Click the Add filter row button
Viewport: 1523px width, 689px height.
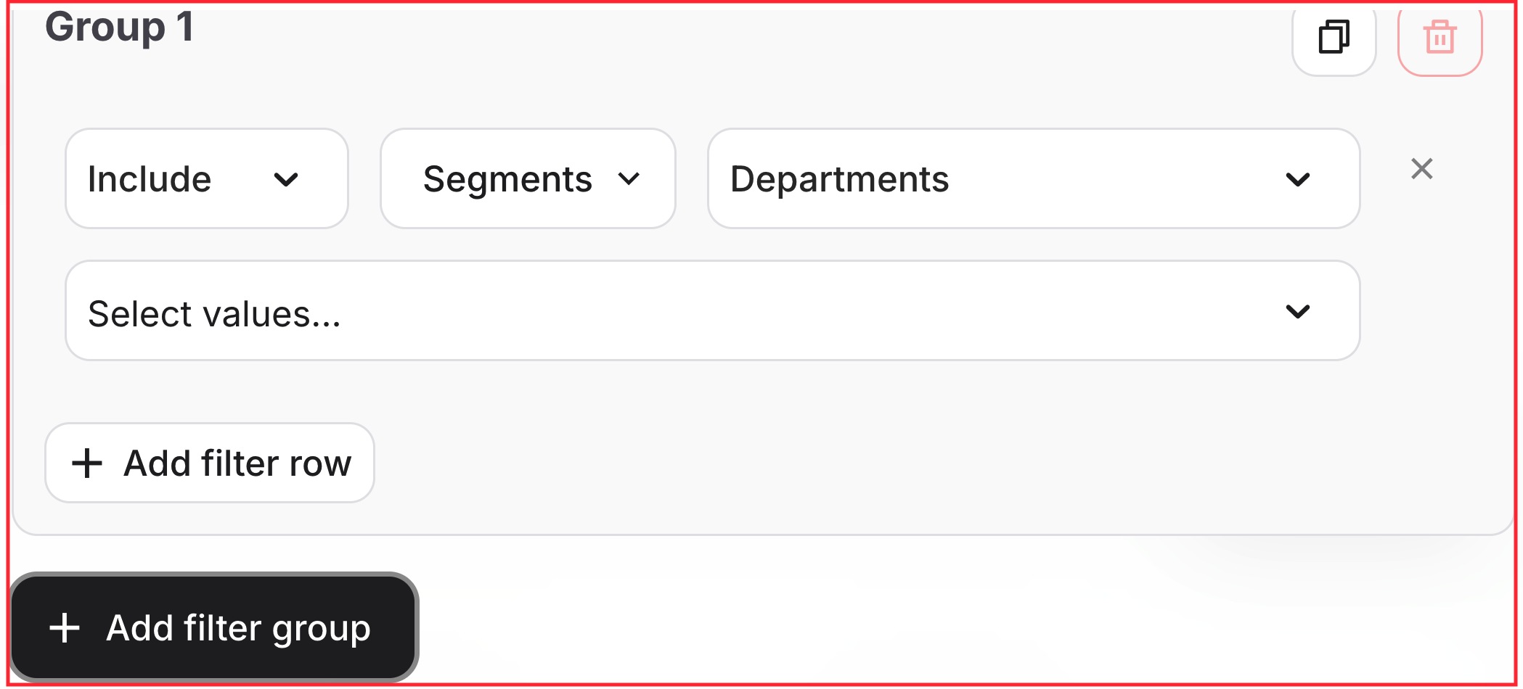210,463
